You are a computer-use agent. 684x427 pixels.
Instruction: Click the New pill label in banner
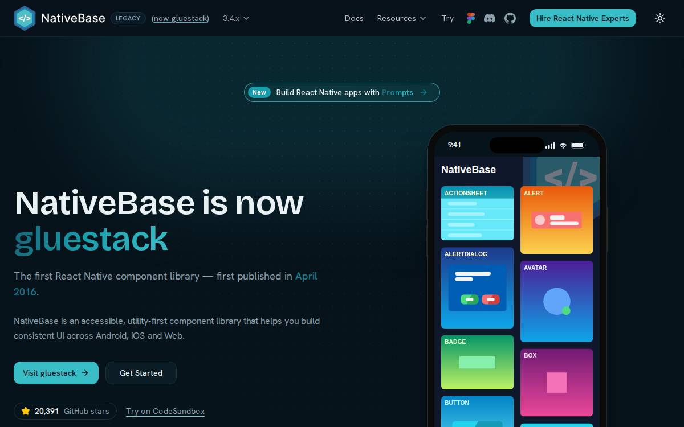point(259,92)
